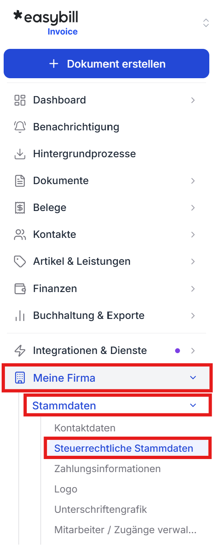Image resolution: width=215 pixels, height=545 pixels.
Task: Open Kontaktdaten under Stammdaten
Action: point(85,428)
